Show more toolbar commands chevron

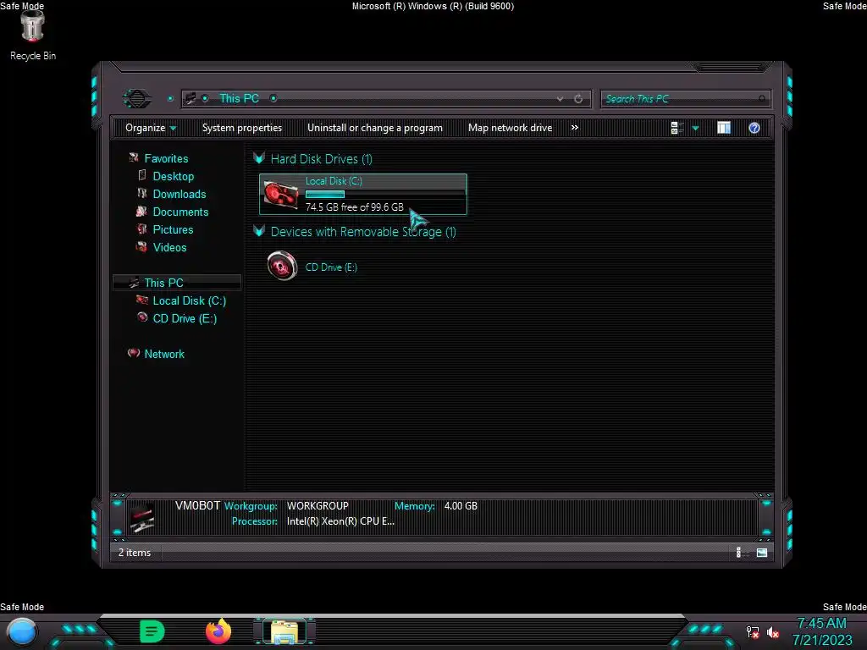pyautogui.click(x=575, y=128)
